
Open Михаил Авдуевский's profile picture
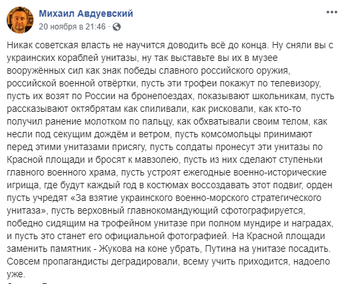point(20,20)
